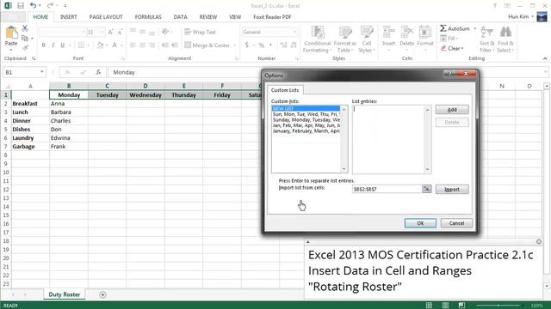Click the Cut scissors icon
551x309 pixels.
click(x=25, y=28)
